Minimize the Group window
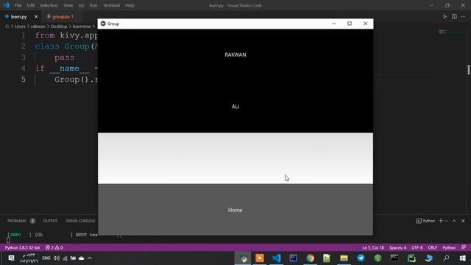Image resolution: width=471 pixels, height=265 pixels. (x=333, y=24)
